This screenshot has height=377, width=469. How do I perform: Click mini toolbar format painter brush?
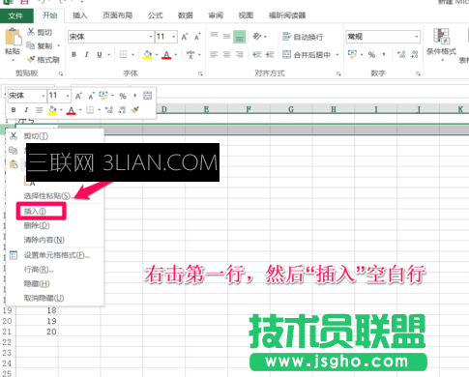135,110
